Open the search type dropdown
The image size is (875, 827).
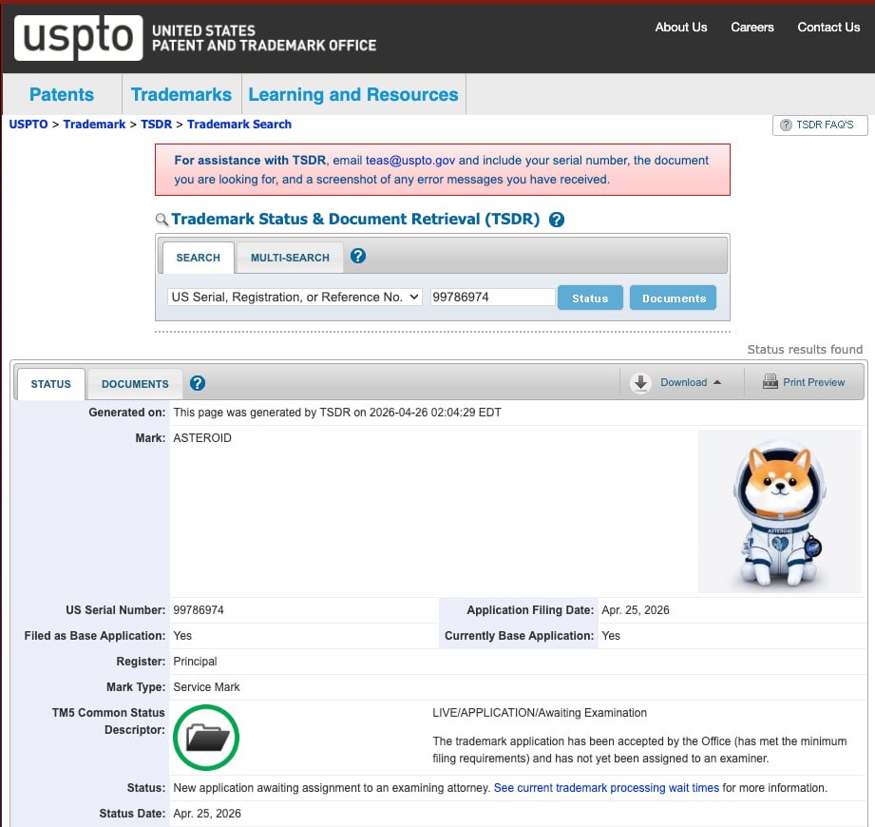[x=295, y=298]
